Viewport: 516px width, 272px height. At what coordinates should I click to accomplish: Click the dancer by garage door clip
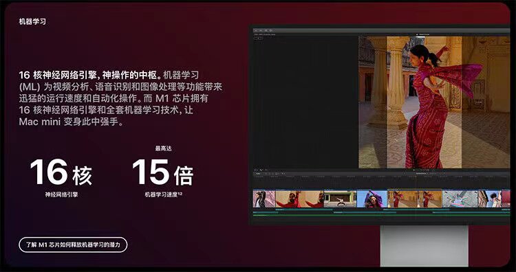tap(340, 199)
